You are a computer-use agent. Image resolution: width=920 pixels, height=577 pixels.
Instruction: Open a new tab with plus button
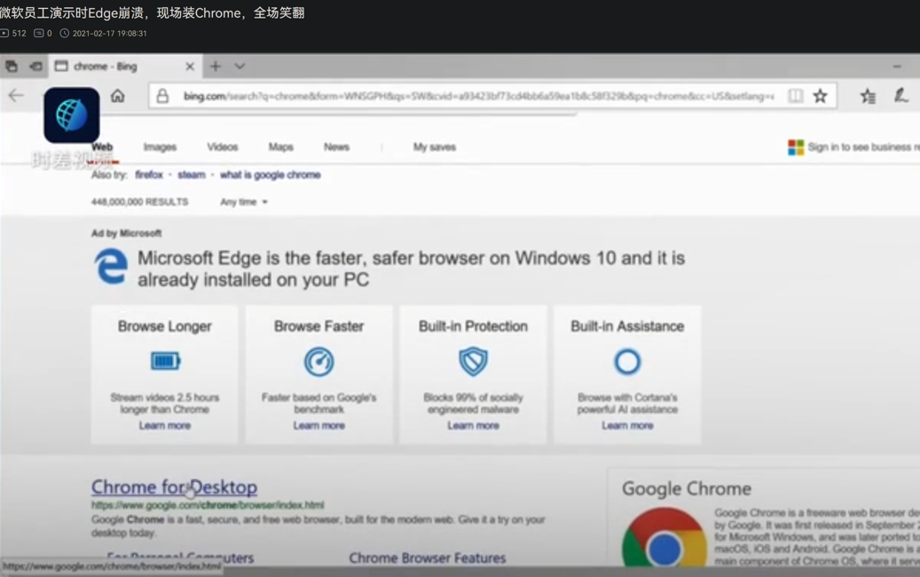tap(216, 67)
